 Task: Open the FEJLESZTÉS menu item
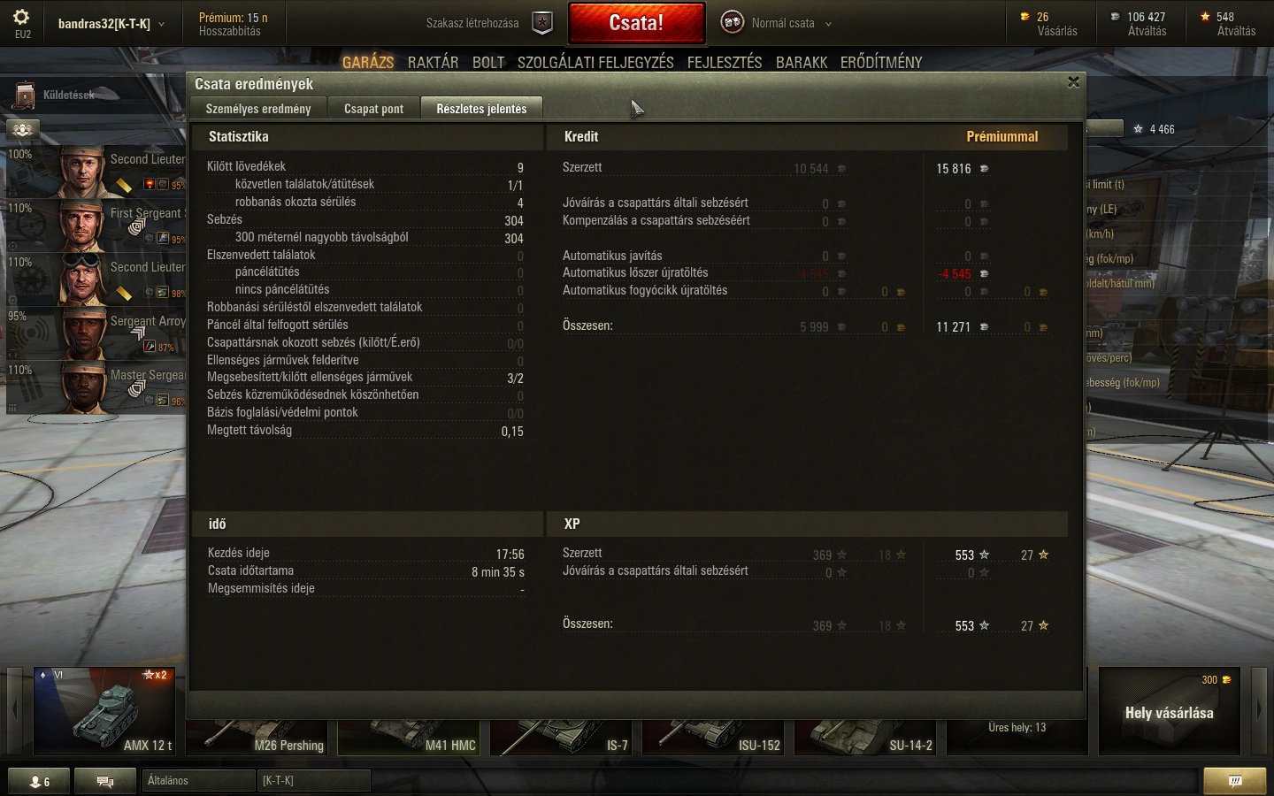[725, 62]
